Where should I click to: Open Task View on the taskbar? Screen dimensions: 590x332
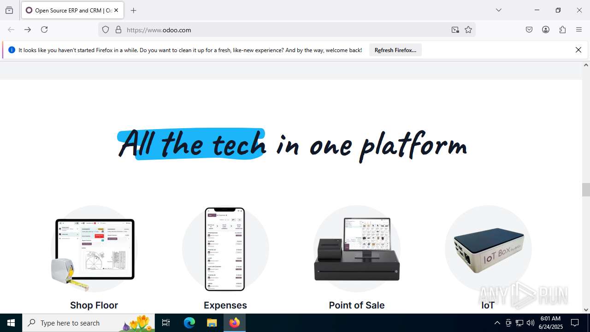click(166, 323)
